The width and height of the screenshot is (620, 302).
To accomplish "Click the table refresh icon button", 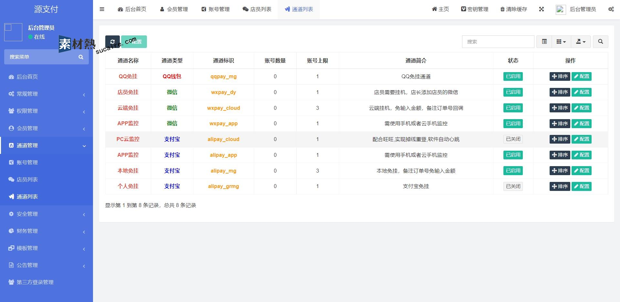I will click(112, 42).
